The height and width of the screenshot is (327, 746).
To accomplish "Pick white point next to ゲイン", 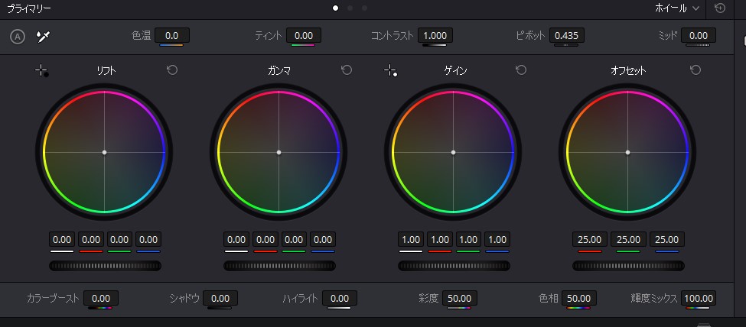I will coord(391,71).
